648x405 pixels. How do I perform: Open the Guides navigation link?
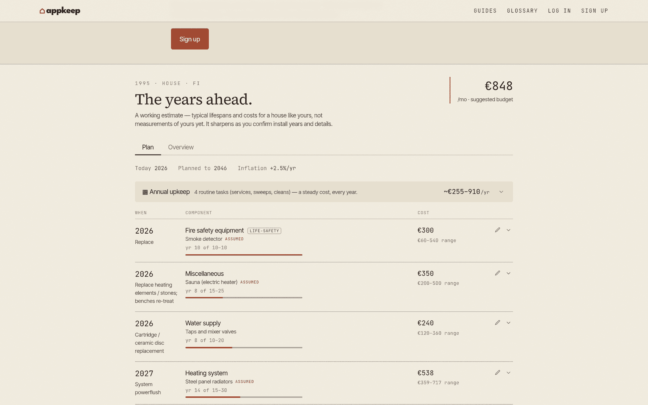485,11
